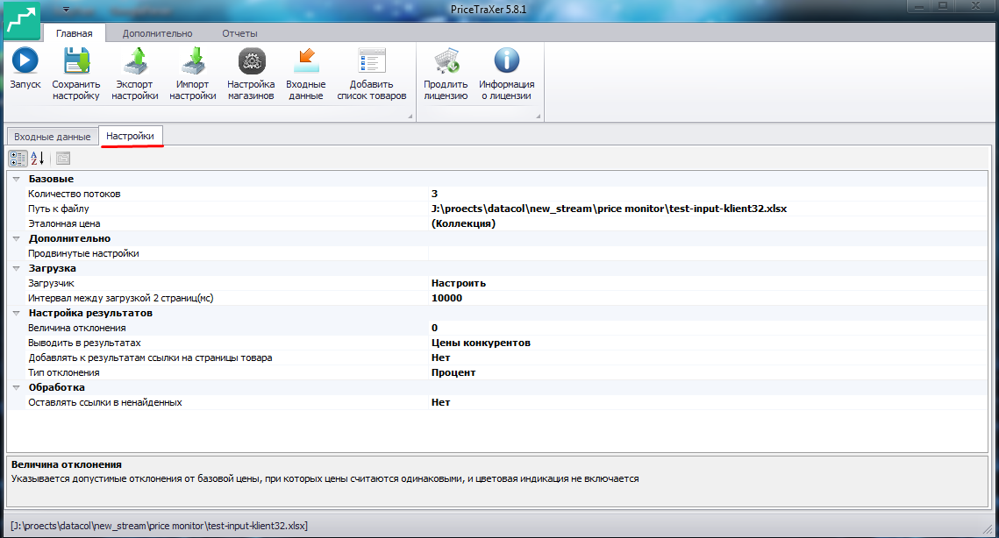The image size is (999, 538).
Task: Switch to the Дополнительно ribbon tab
Action: 157,33
